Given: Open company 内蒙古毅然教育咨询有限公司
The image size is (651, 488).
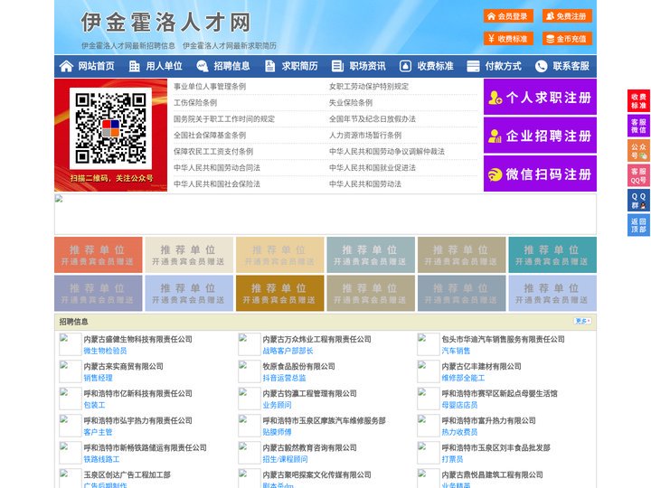Looking at the screenshot, I should pos(310,447).
